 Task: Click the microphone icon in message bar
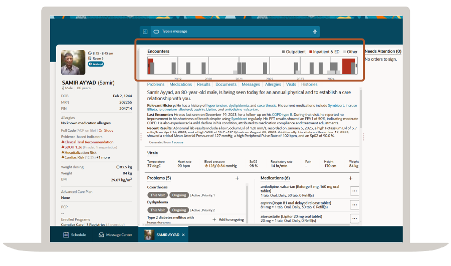315,32
